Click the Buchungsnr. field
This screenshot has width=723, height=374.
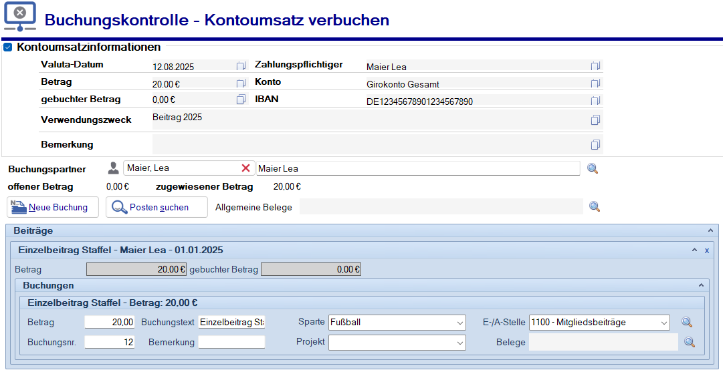110,342
